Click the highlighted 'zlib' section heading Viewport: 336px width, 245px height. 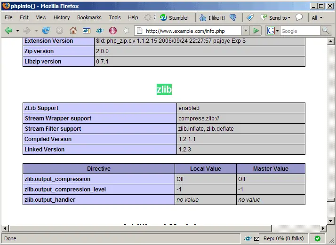[x=164, y=89]
